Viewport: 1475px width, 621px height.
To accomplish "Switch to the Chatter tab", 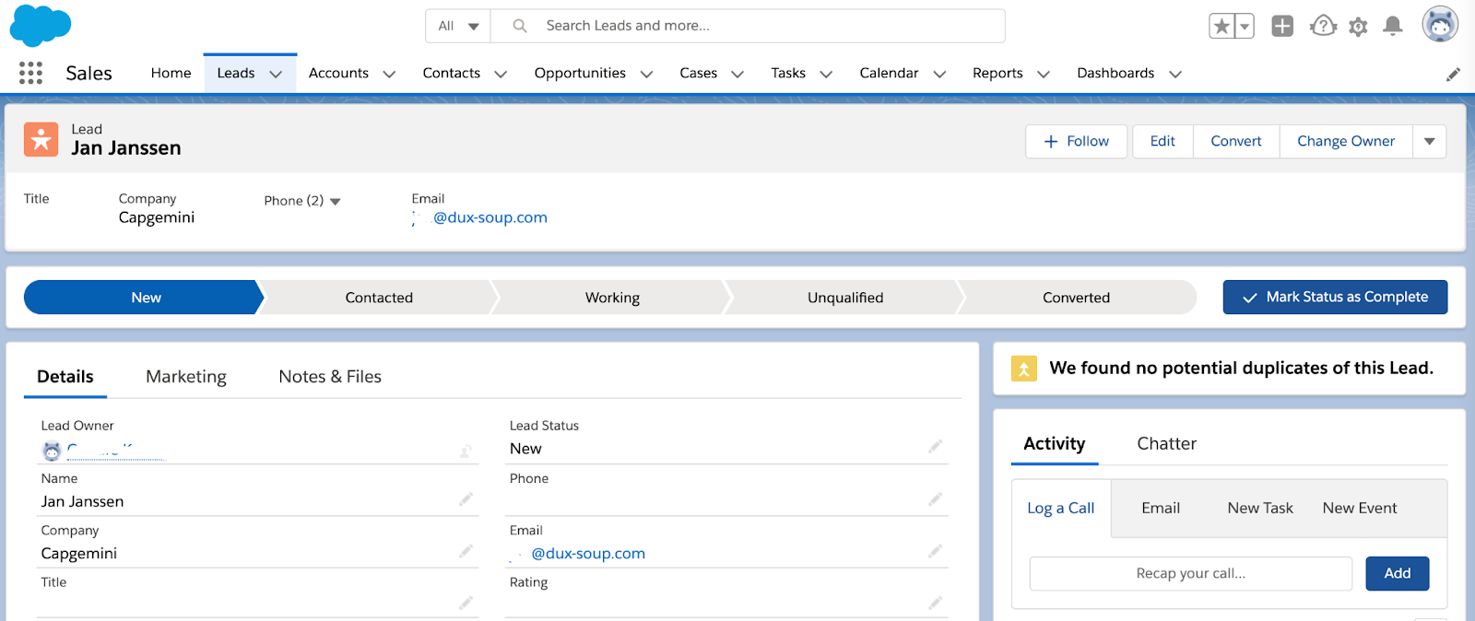I will tap(1166, 444).
